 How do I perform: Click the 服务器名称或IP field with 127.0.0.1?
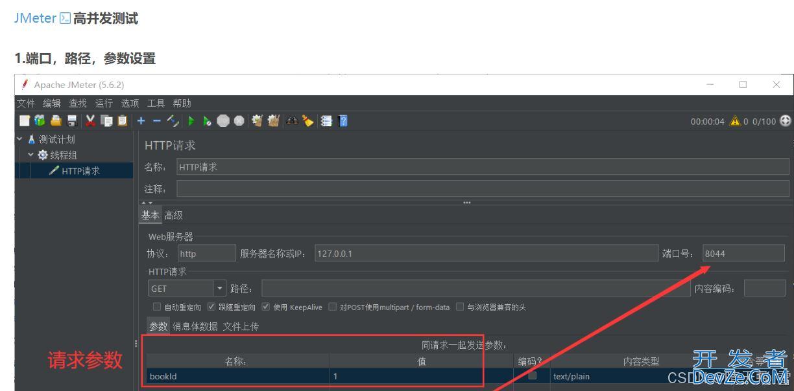pyautogui.click(x=487, y=254)
